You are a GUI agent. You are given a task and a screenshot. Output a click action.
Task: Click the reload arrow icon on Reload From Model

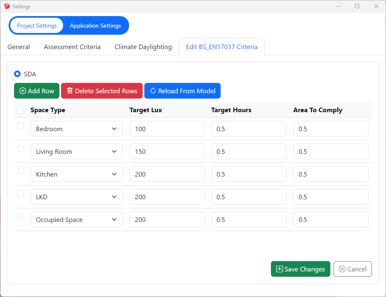tap(153, 91)
